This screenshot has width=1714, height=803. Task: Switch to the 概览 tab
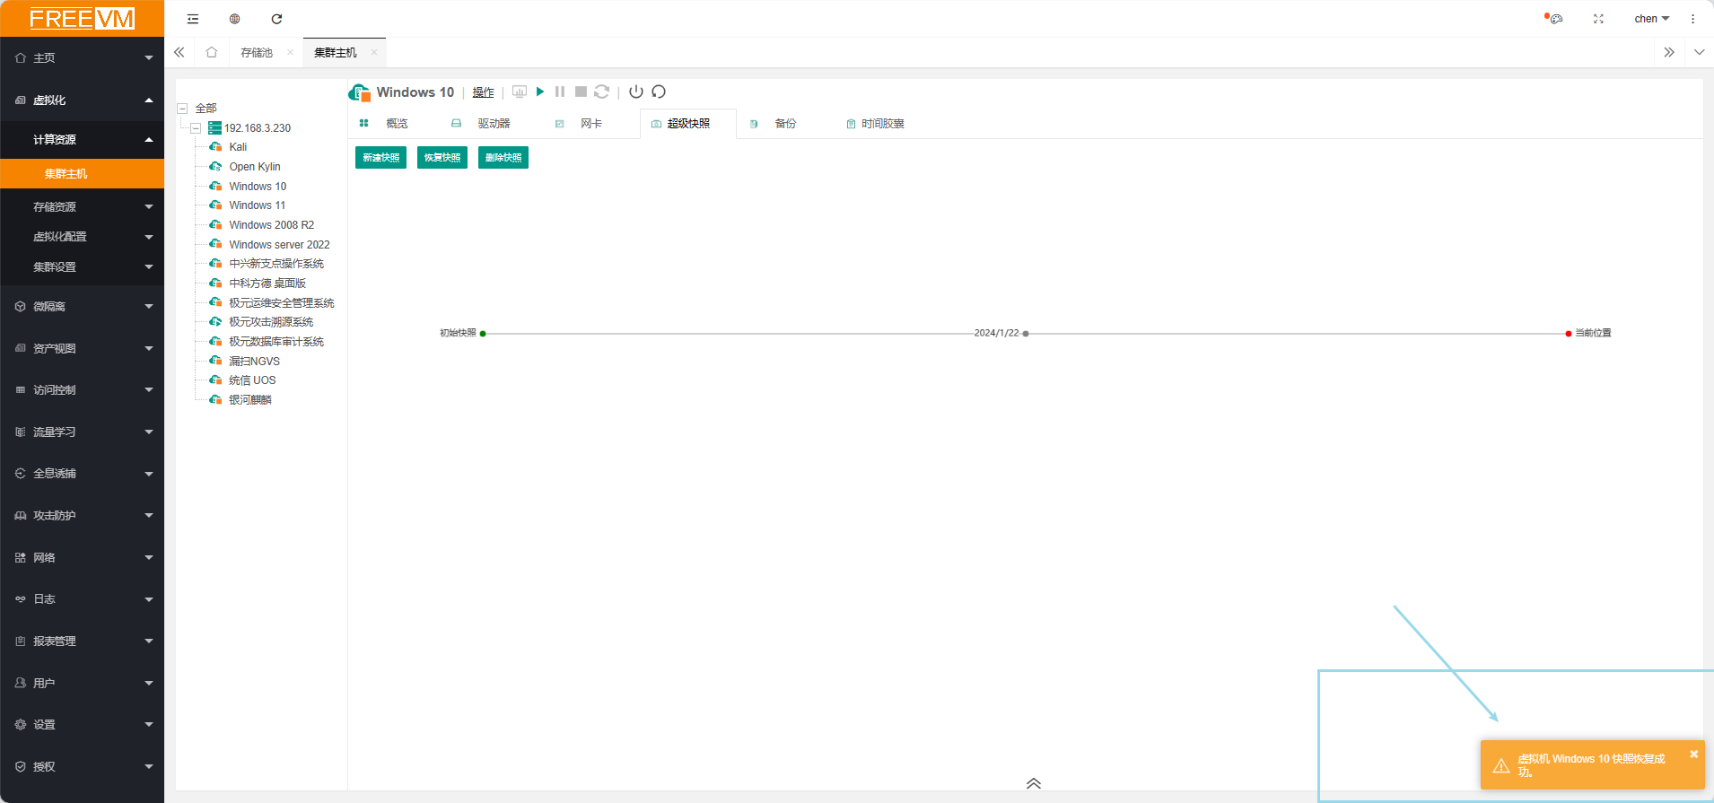click(397, 123)
